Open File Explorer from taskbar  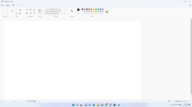pos(98,105)
